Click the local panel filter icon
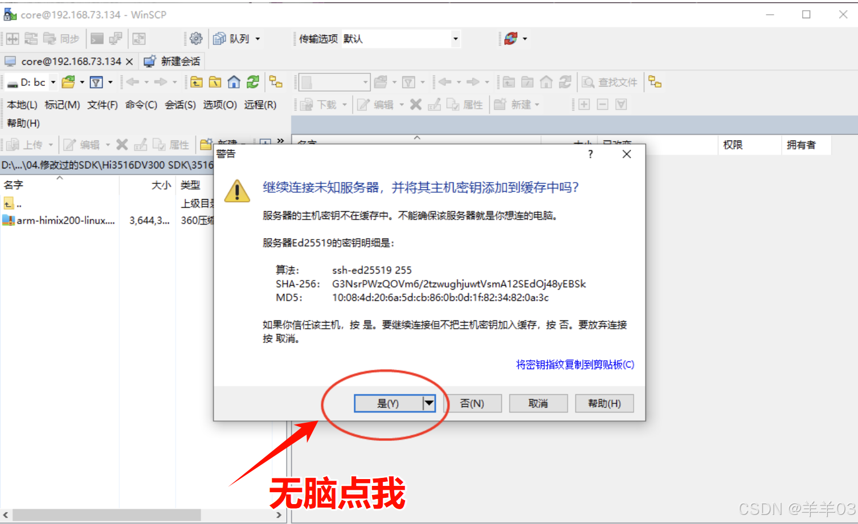This screenshot has width=858, height=524. point(96,82)
